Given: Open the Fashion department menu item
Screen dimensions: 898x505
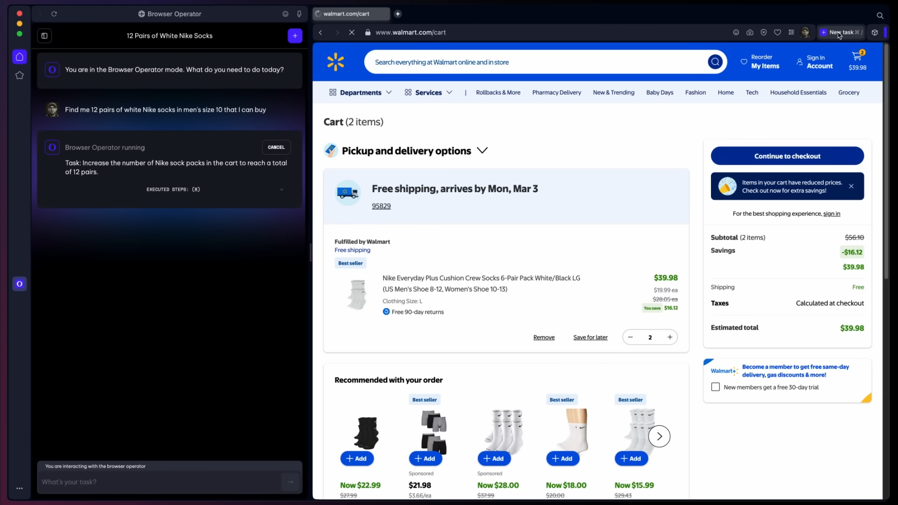Looking at the screenshot, I should click(695, 92).
